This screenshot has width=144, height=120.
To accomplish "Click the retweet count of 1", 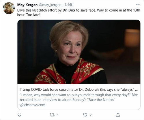I will (58, 115).
